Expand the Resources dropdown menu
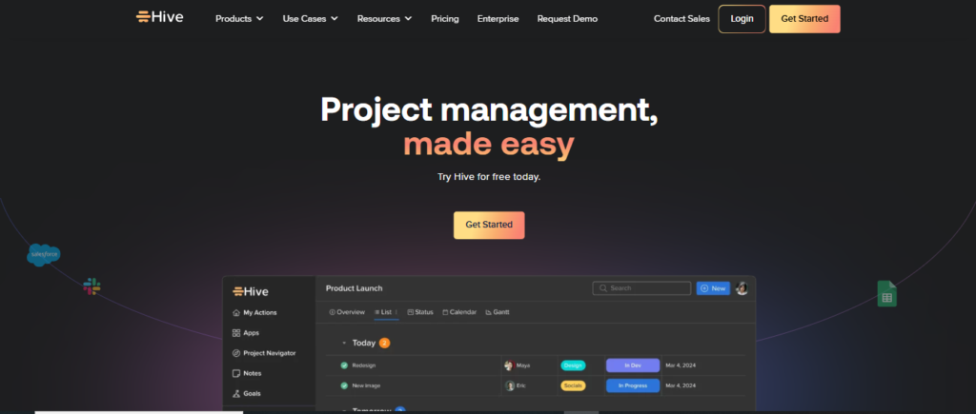Viewport: 976px width, 414px height. click(384, 19)
